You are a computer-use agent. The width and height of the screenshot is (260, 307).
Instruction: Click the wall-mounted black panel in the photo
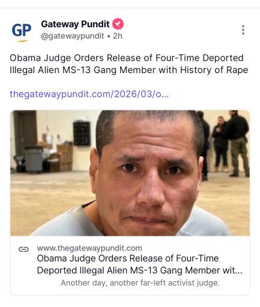[x=82, y=133]
